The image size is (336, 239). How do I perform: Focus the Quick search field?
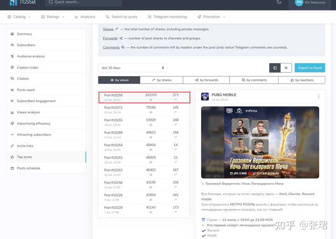[84, 2]
